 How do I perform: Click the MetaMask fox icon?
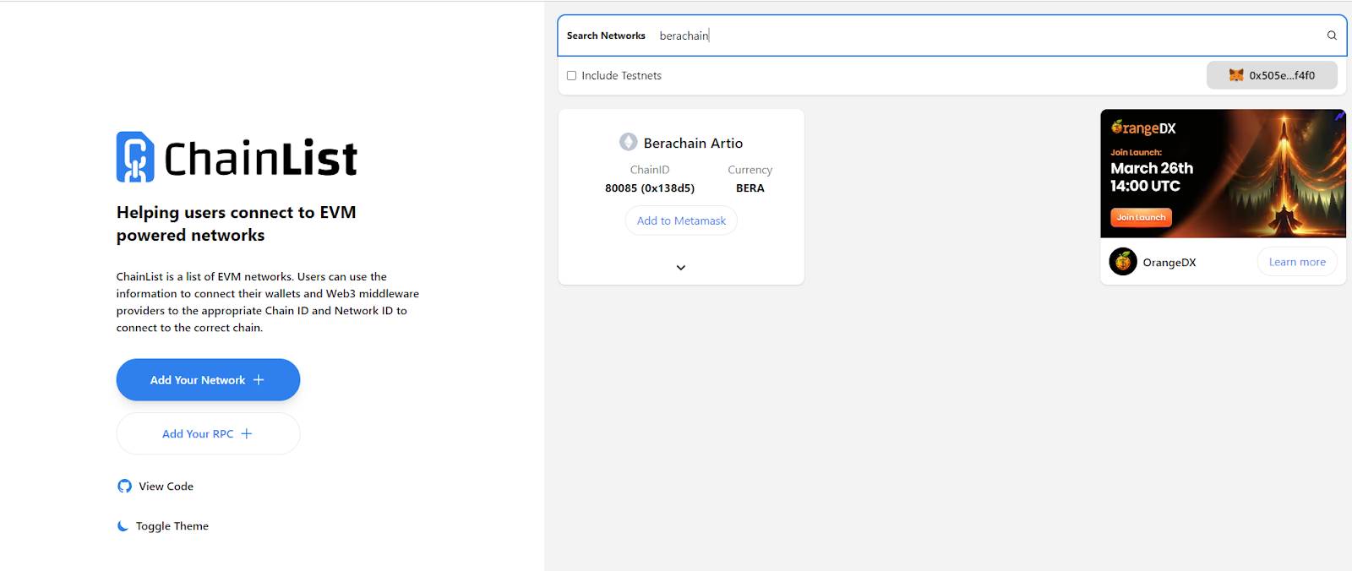[1236, 75]
